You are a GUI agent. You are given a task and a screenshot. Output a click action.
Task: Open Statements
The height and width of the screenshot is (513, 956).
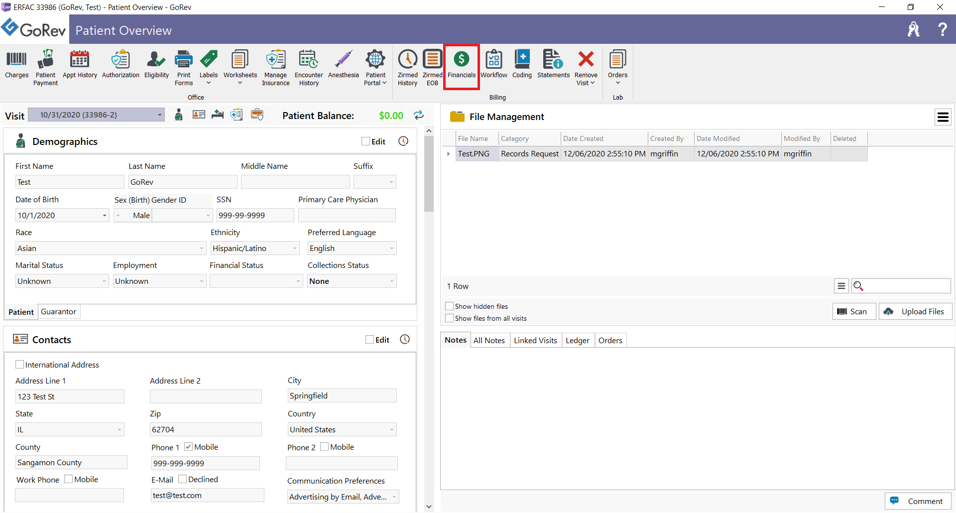553,65
